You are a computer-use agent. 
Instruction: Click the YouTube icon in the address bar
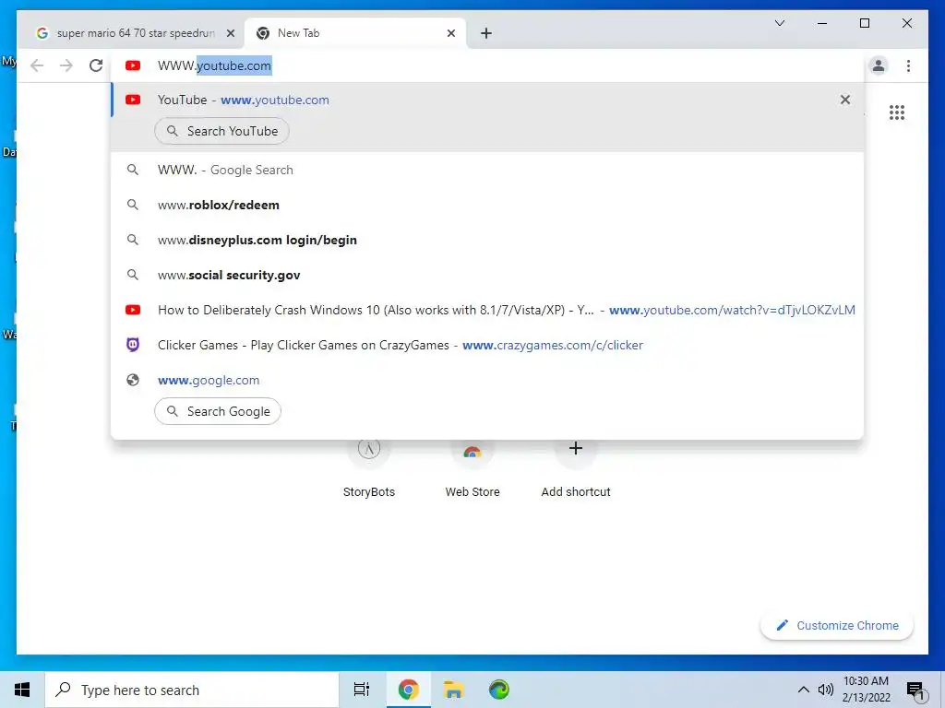click(x=133, y=65)
